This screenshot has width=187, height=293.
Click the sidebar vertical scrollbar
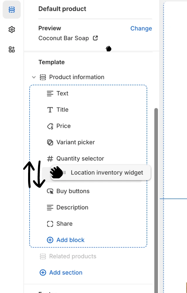tap(156, 176)
